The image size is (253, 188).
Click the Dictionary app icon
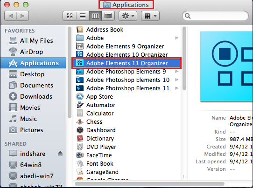[80, 138]
